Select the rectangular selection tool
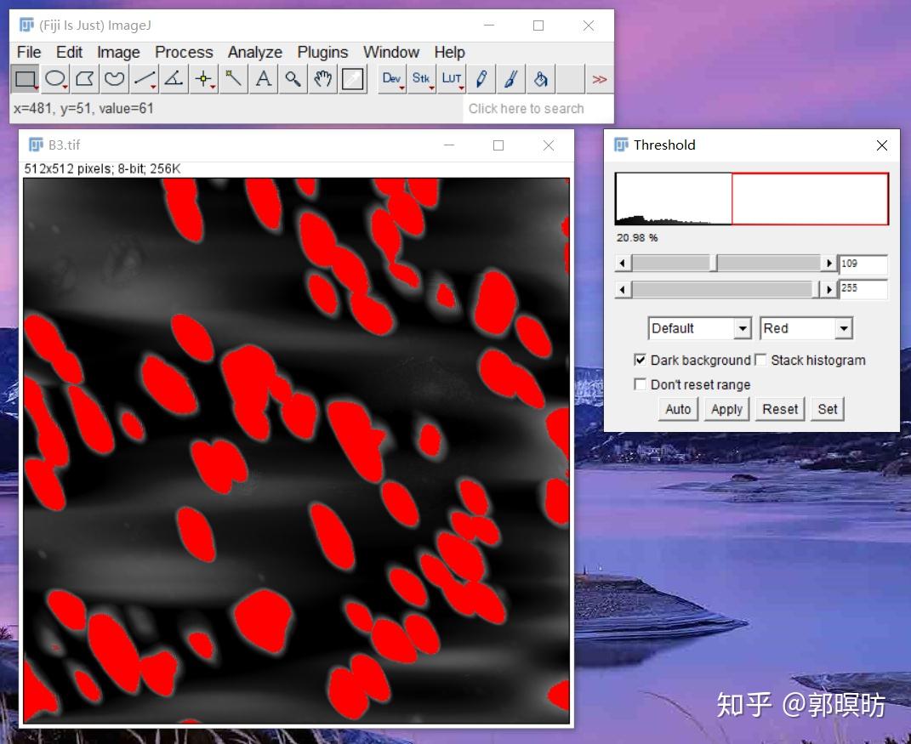This screenshot has height=744, width=911. (25, 78)
